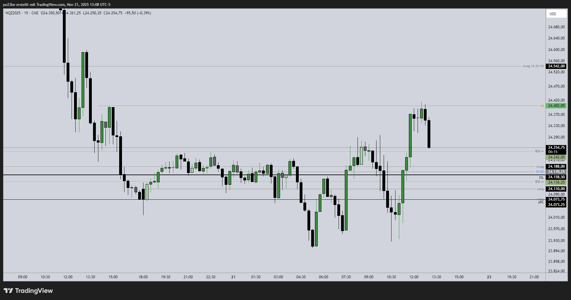This screenshot has width=571, height=300.
Task: Click the SSL level price tag 24.158,50
Action: pyautogui.click(x=556, y=177)
